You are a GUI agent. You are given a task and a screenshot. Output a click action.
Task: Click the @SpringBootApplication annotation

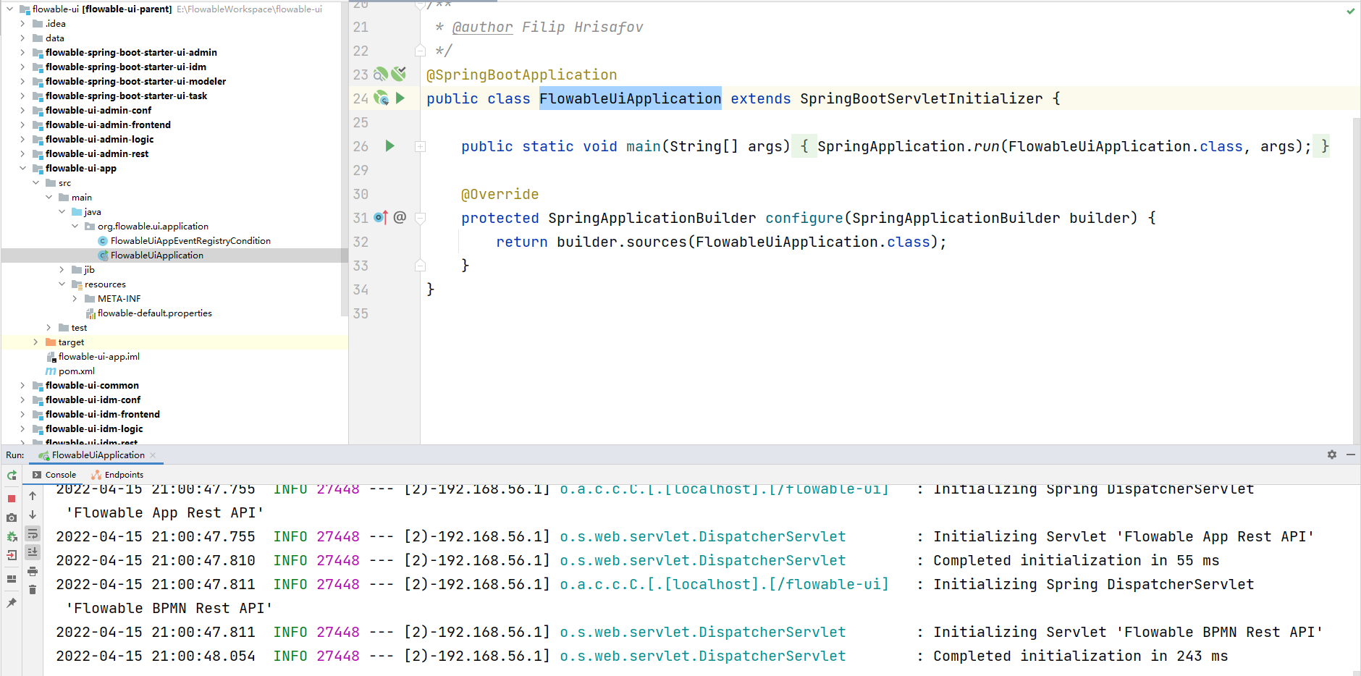tap(521, 75)
